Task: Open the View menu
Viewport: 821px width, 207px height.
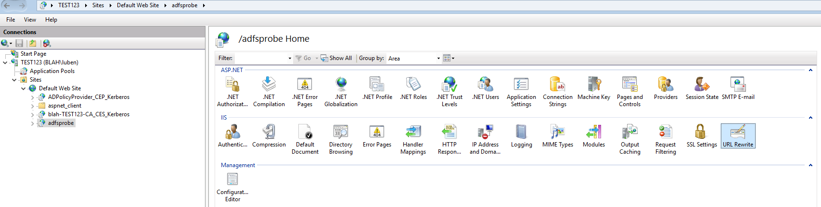Action: point(30,20)
